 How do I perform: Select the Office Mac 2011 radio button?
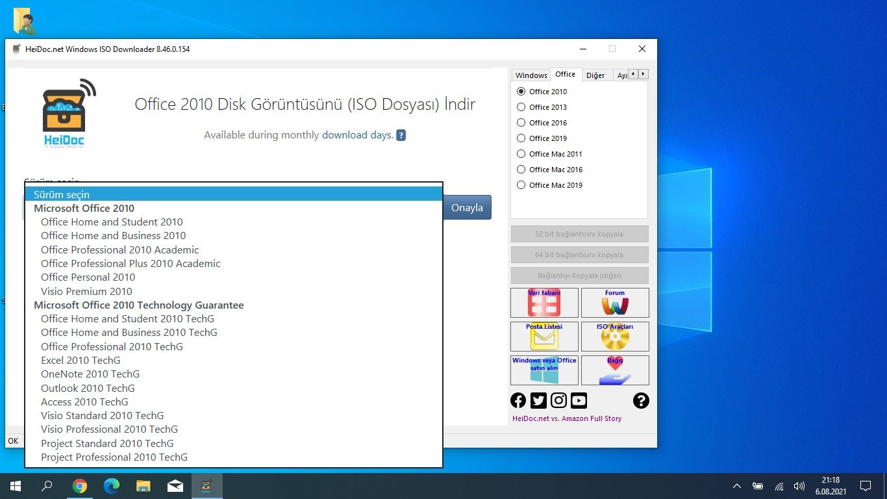521,154
